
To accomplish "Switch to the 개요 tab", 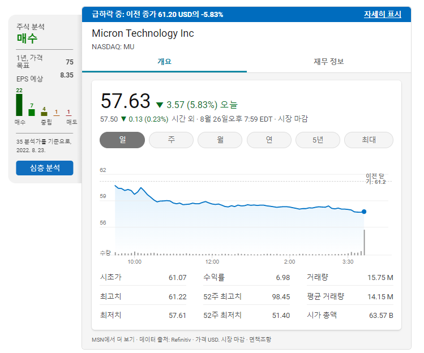I will pyautogui.click(x=164, y=61).
